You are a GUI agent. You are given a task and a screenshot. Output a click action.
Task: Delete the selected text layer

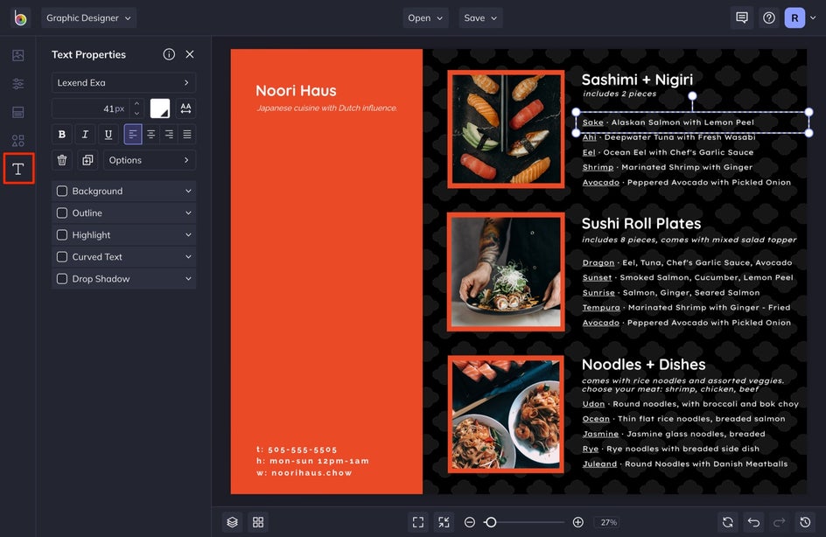(61, 160)
